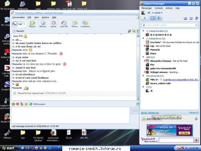Select Mariachi in the contact list
The image size is (201, 151).
click(155, 50)
